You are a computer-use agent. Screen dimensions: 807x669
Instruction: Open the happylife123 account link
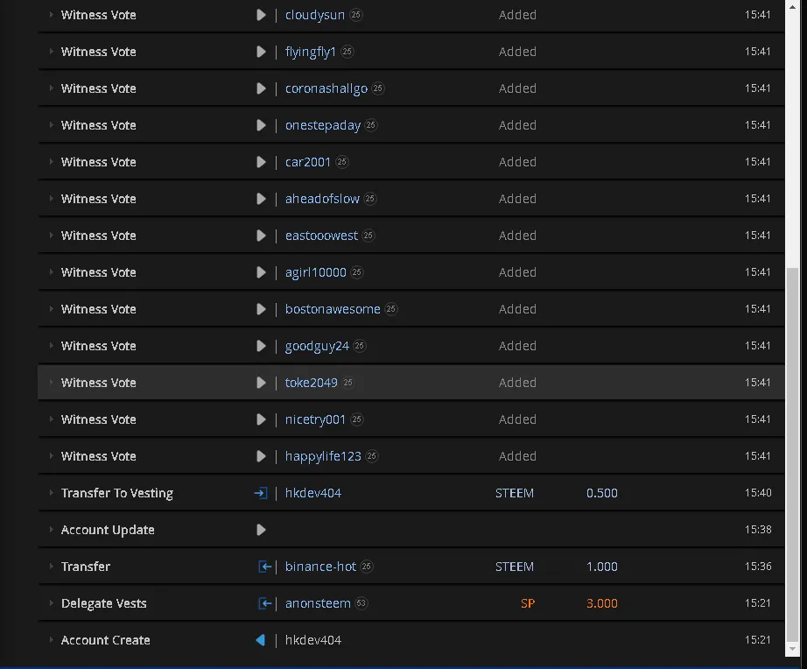coord(323,456)
